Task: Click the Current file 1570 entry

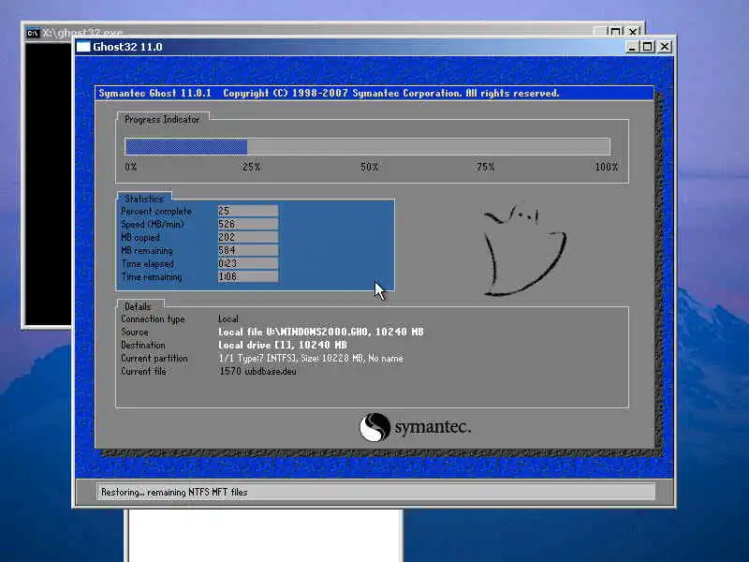Action: pyautogui.click(x=258, y=371)
